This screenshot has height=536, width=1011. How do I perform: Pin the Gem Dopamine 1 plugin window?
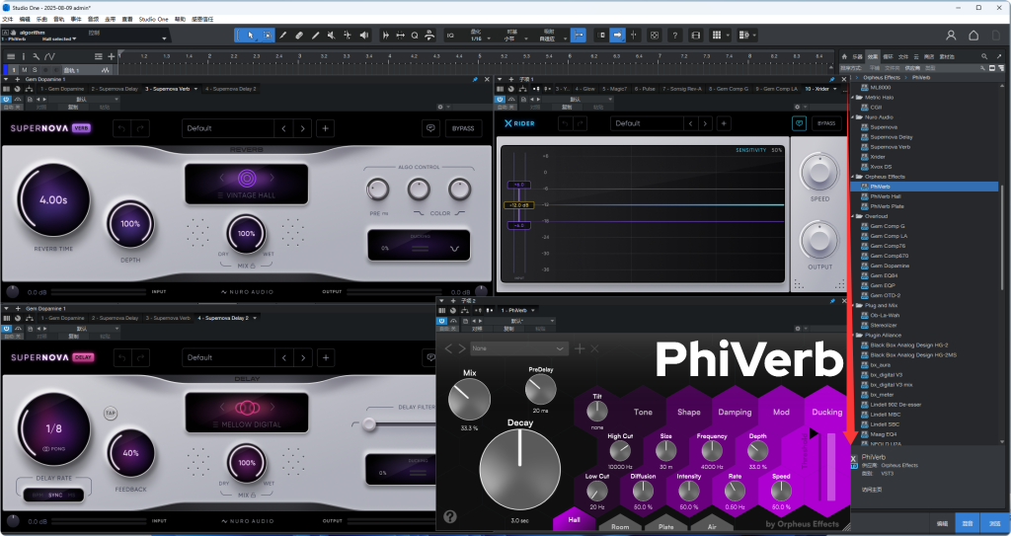pyautogui.click(x=475, y=79)
